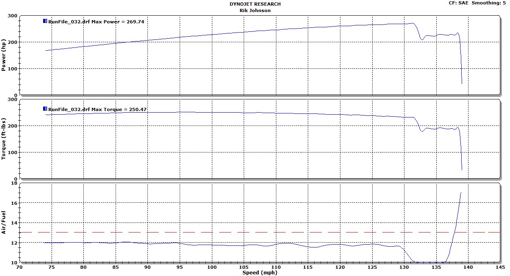Click the 300 tick on Power axis

[x=13, y=16]
